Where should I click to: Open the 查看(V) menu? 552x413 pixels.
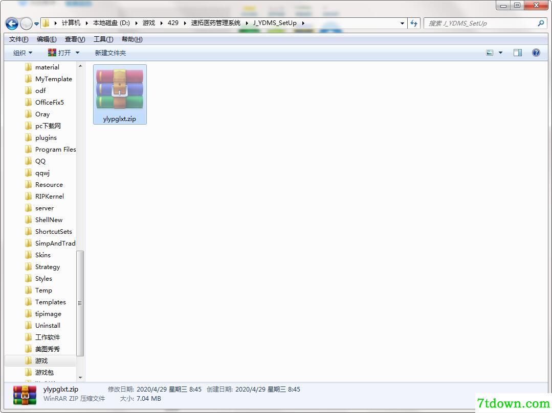pyautogui.click(x=75, y=39)
